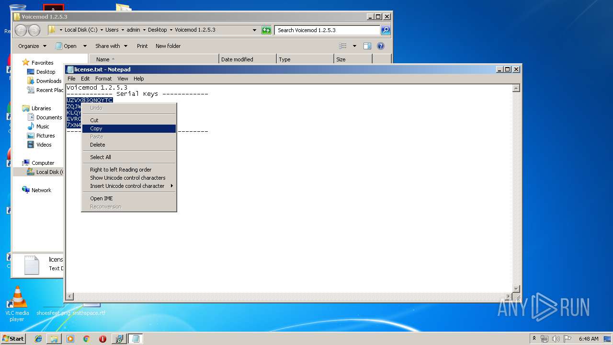Image resolution: width=613 pixels, height=345 pixels.
Task: Click New folder in Explorer toolbar
Action: (168, 46)
